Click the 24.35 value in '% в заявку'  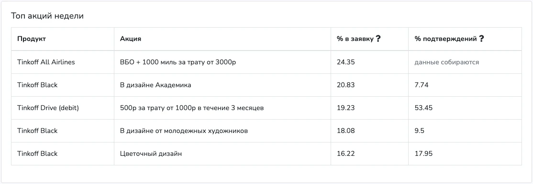click(346, 62)
